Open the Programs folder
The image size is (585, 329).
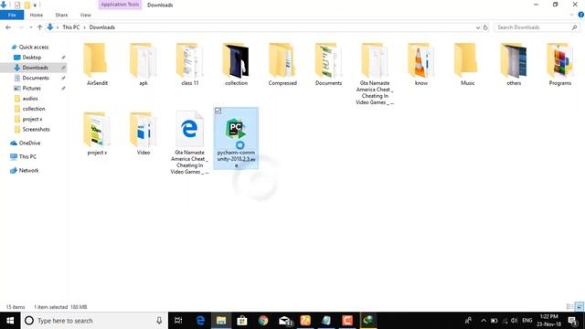pyautogui.click(x=560, y=64)
